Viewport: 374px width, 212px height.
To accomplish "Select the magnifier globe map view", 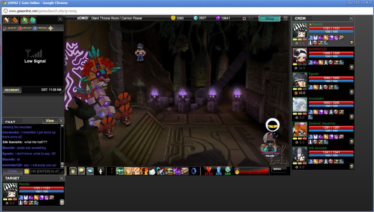I will pos(24,20).
